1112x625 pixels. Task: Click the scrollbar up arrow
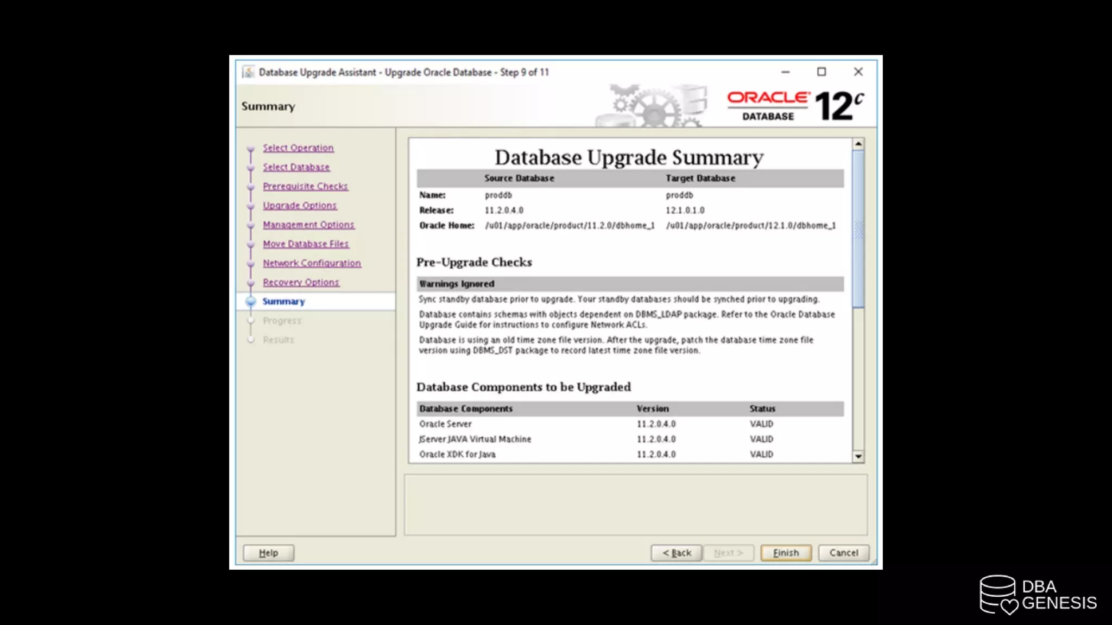[x=858, y=144]
